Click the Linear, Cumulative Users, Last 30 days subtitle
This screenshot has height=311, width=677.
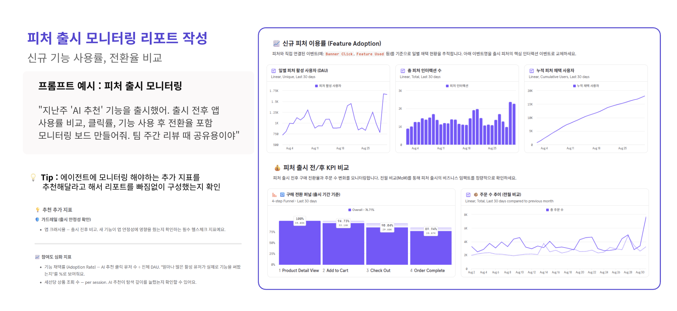[559, 77]
